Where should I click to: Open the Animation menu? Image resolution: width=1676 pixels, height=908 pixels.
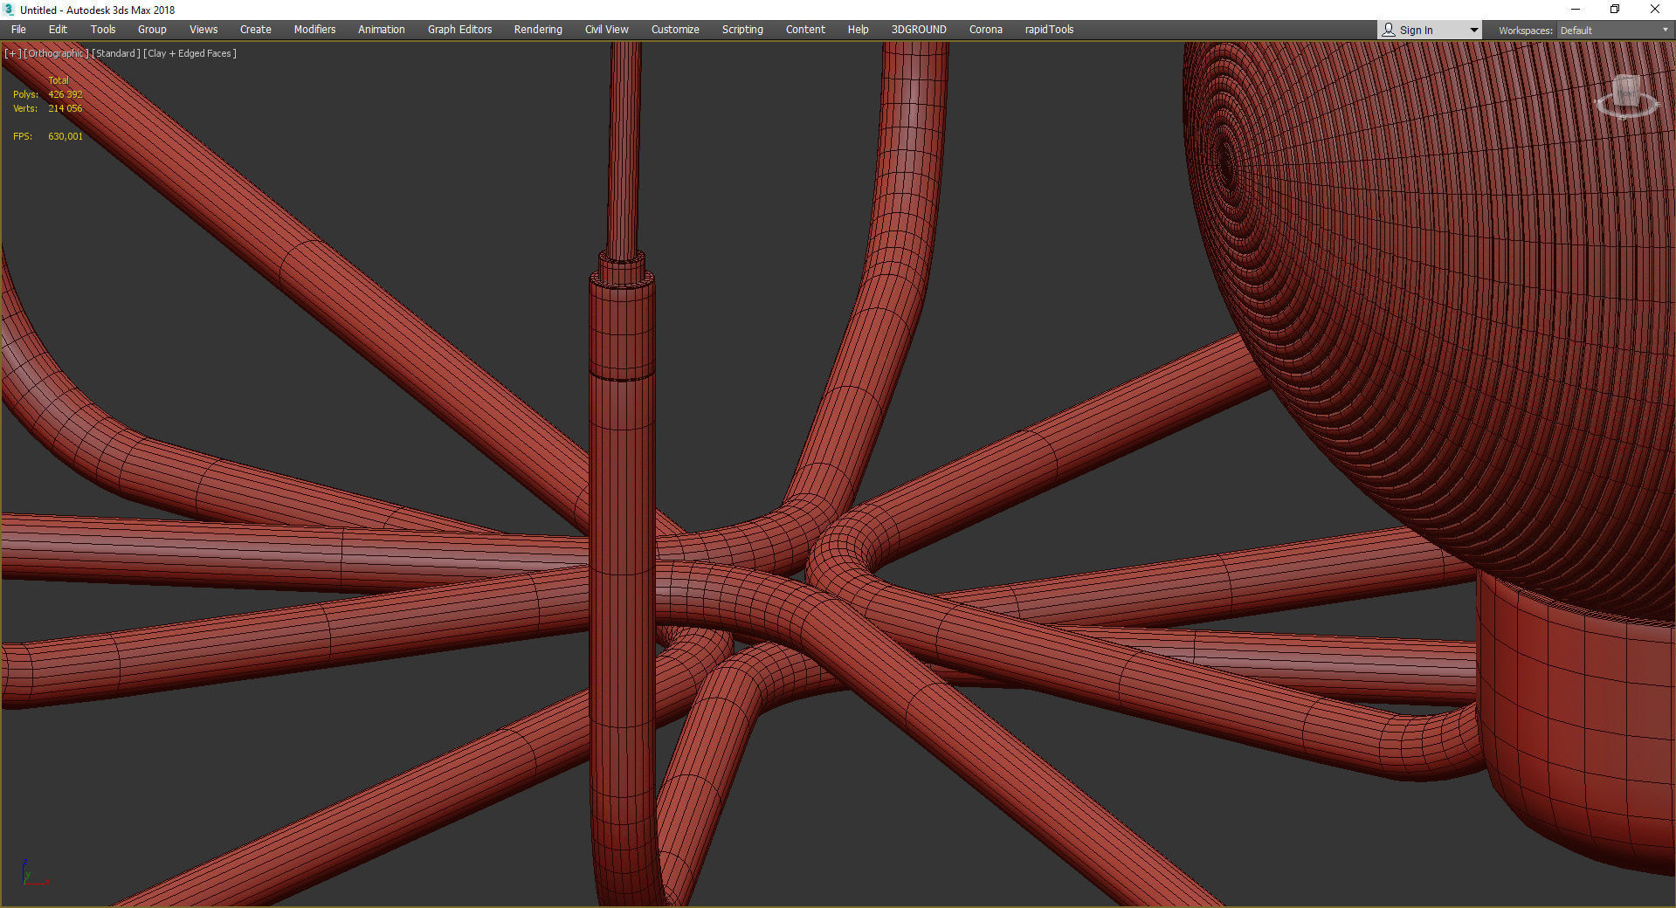pyautogui.click(x=382, y=30)
